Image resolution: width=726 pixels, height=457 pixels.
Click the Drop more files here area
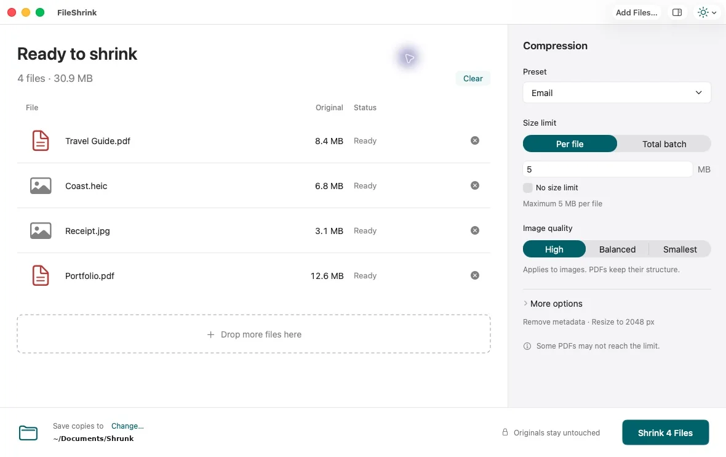click(253, 334)
